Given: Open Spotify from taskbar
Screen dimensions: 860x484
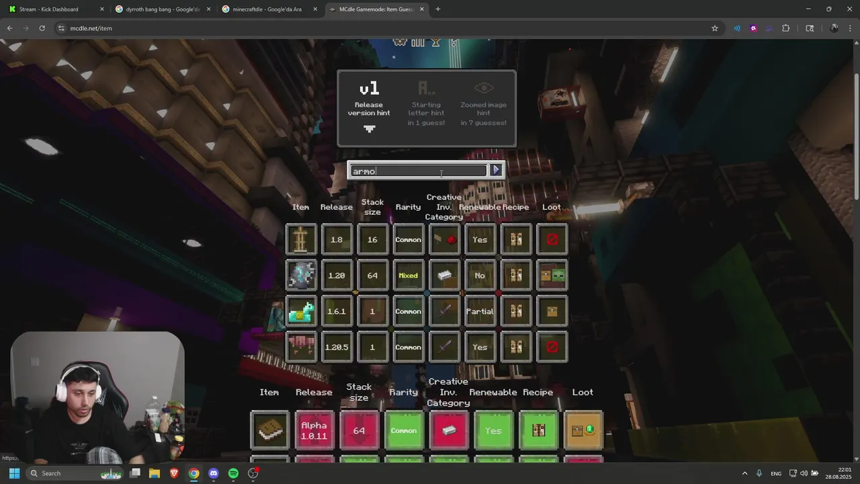Looking at the screenshot, I should coord(233,473).
